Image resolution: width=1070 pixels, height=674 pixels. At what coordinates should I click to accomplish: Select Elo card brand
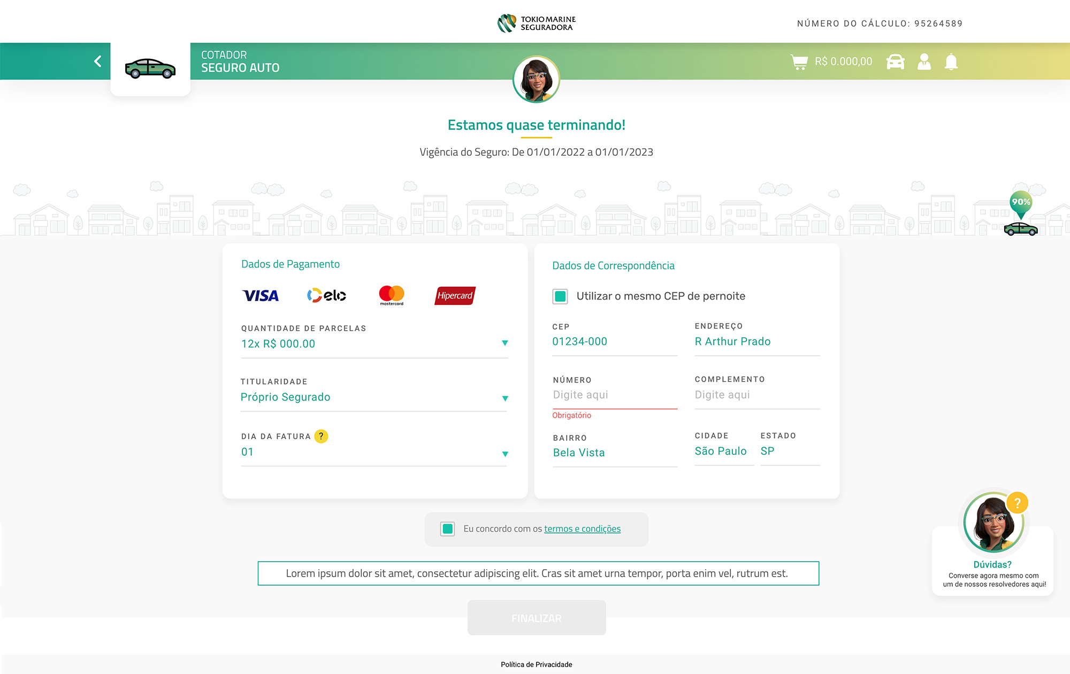[326, 295]
